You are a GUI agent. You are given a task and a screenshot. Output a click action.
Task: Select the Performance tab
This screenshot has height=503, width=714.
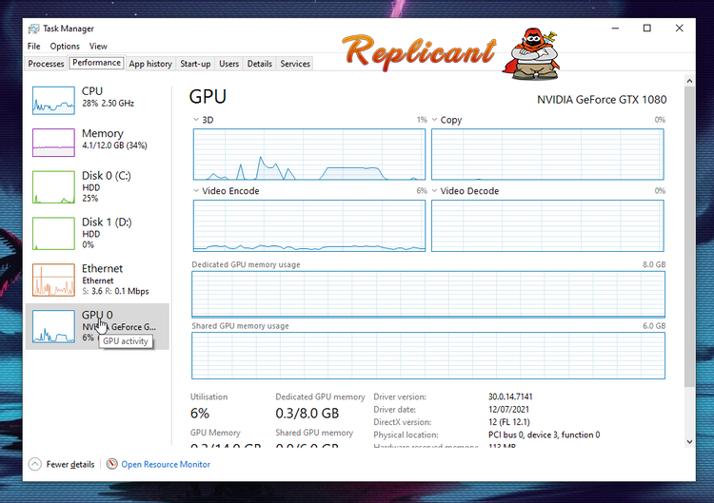point(96,63)
